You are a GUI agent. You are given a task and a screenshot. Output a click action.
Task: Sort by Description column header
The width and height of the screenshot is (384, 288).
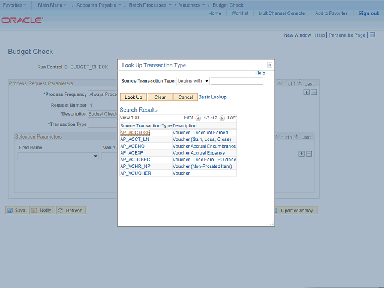point(185,125)
